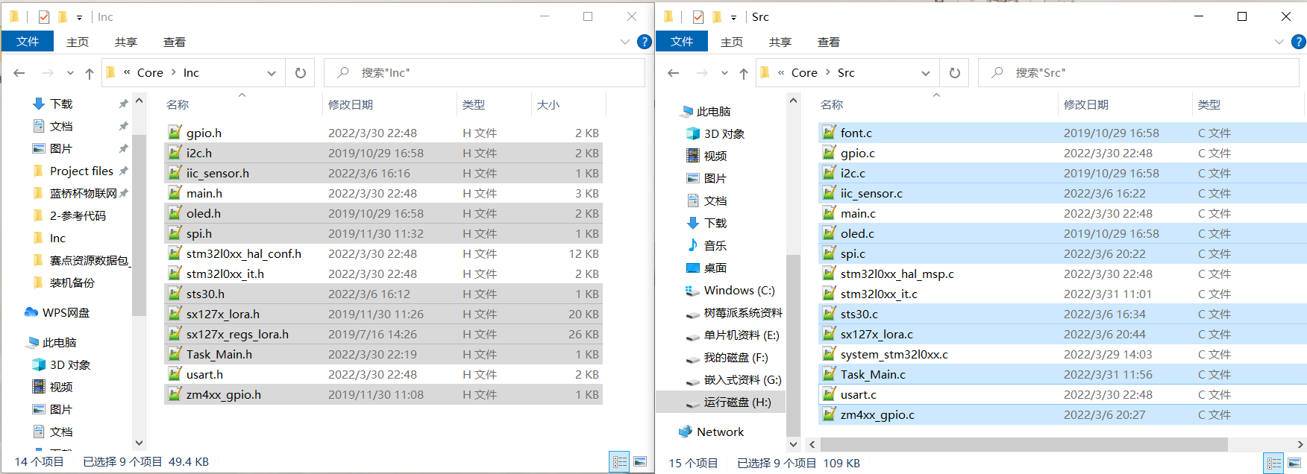Screen dimensions: 1307x474
Task: Select stm32l0xx_hal_msp.c file
Action: coord(1062,274)
